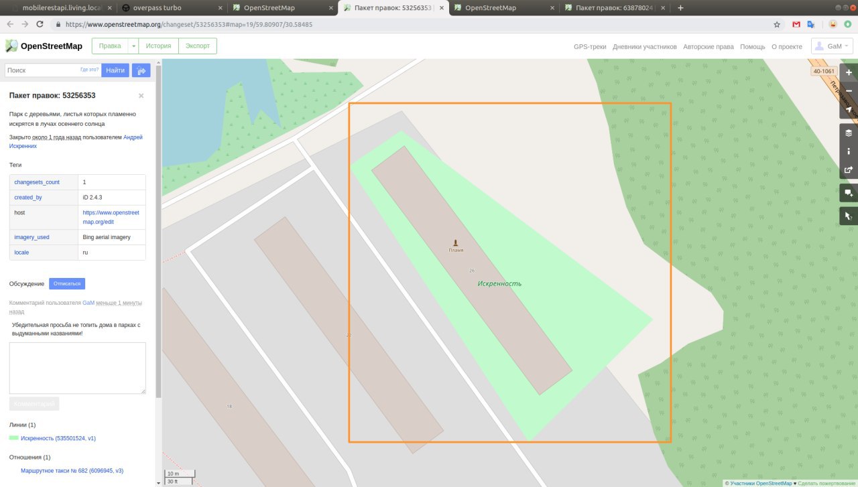This screenshot has width=858, height=487.
Task: Open the map key info panel
Action: (x=849, y=151)
